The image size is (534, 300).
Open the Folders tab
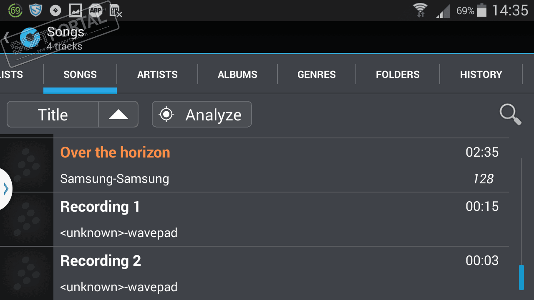tap(398, 75)
